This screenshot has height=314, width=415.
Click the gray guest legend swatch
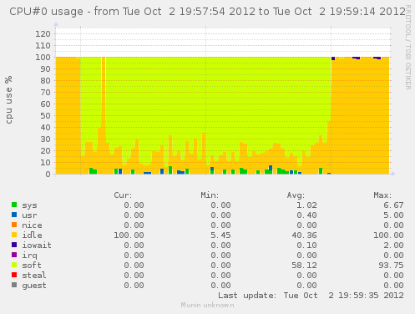[x=14, y=285]
